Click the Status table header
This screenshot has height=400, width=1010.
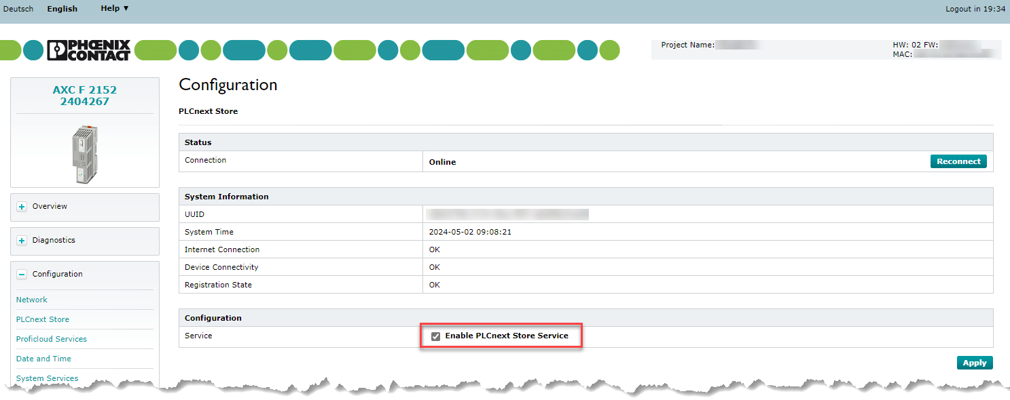[x=198, y=142]
